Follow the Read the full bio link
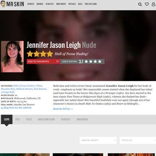The image size is (156, 156). tap(63, 109)
